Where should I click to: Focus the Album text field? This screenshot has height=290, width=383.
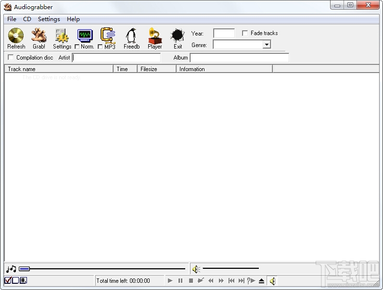point(240,58)
